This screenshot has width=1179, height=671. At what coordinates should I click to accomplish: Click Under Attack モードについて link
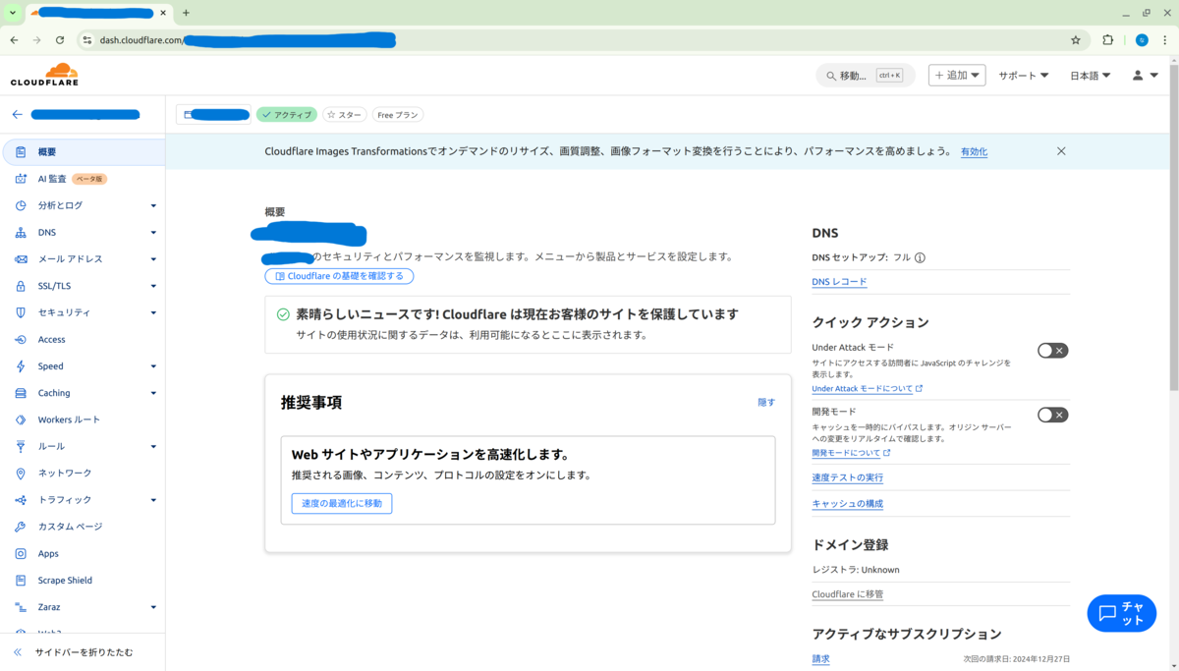point(867,389)
